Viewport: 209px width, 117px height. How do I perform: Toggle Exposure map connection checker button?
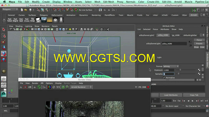click(199, 70)
